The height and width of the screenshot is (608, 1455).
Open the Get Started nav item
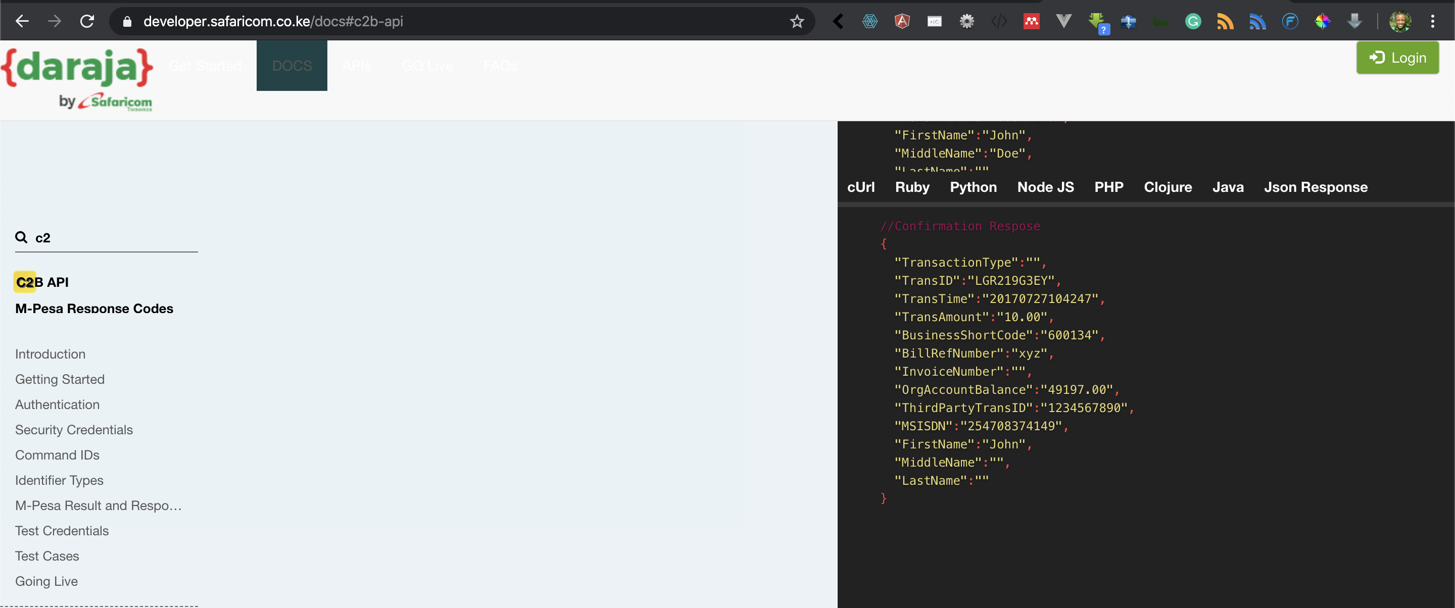pyautogui.click(x=205, y=66)
